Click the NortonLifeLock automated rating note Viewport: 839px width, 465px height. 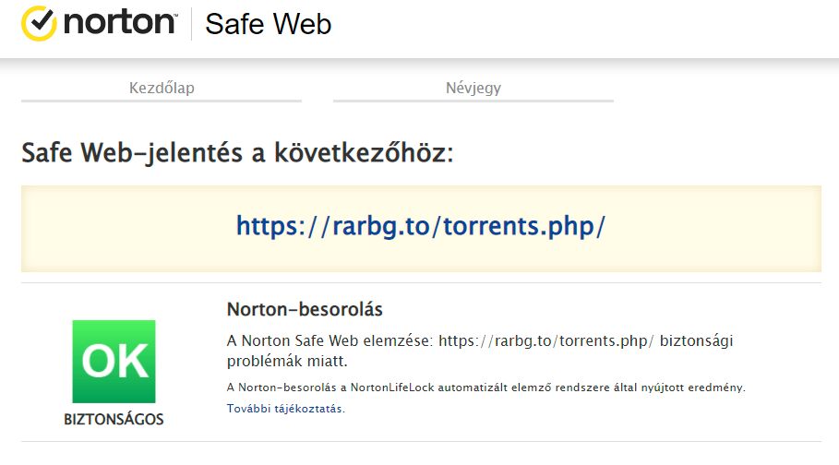tap(485, 387)
